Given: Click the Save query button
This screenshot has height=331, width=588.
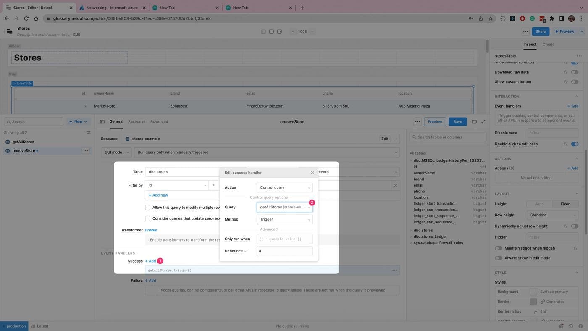Looking at the screenshot, I should click(x=457, y=122).
